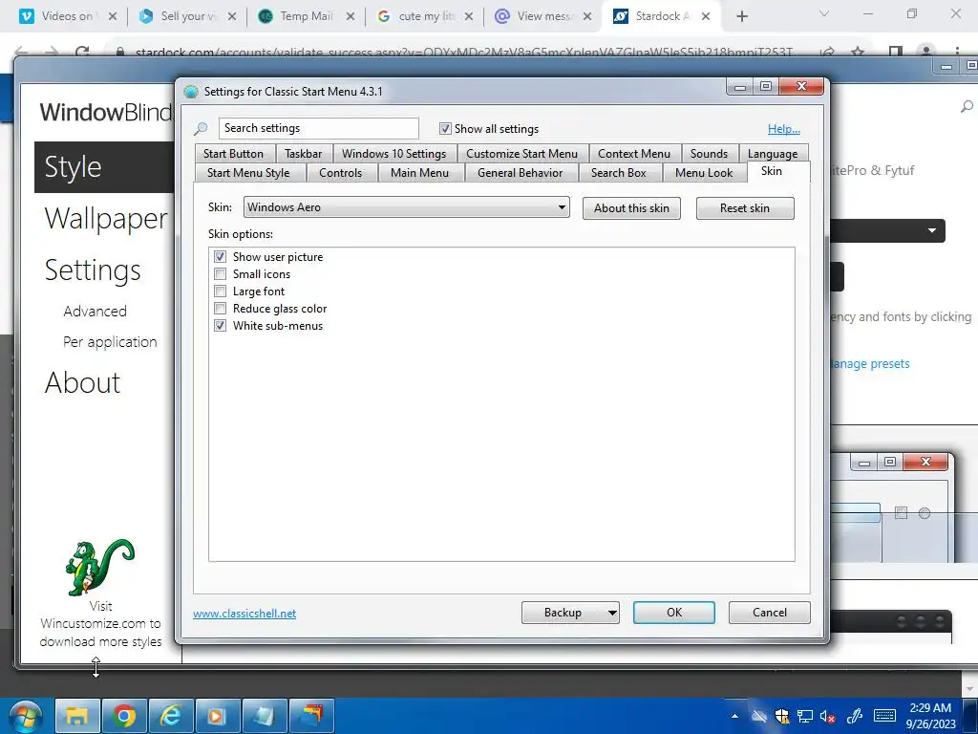Open the Help link
The height and width of the screenshot is (734, 978).
tap(784, 129)
